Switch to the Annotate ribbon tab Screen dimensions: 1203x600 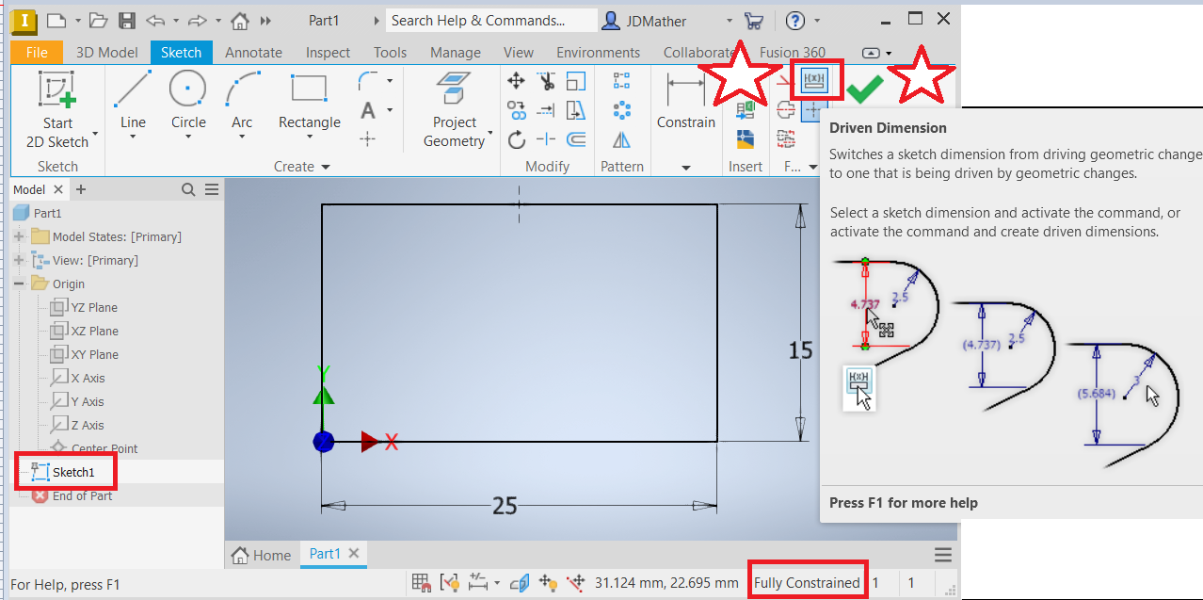(x=252, y=52)
